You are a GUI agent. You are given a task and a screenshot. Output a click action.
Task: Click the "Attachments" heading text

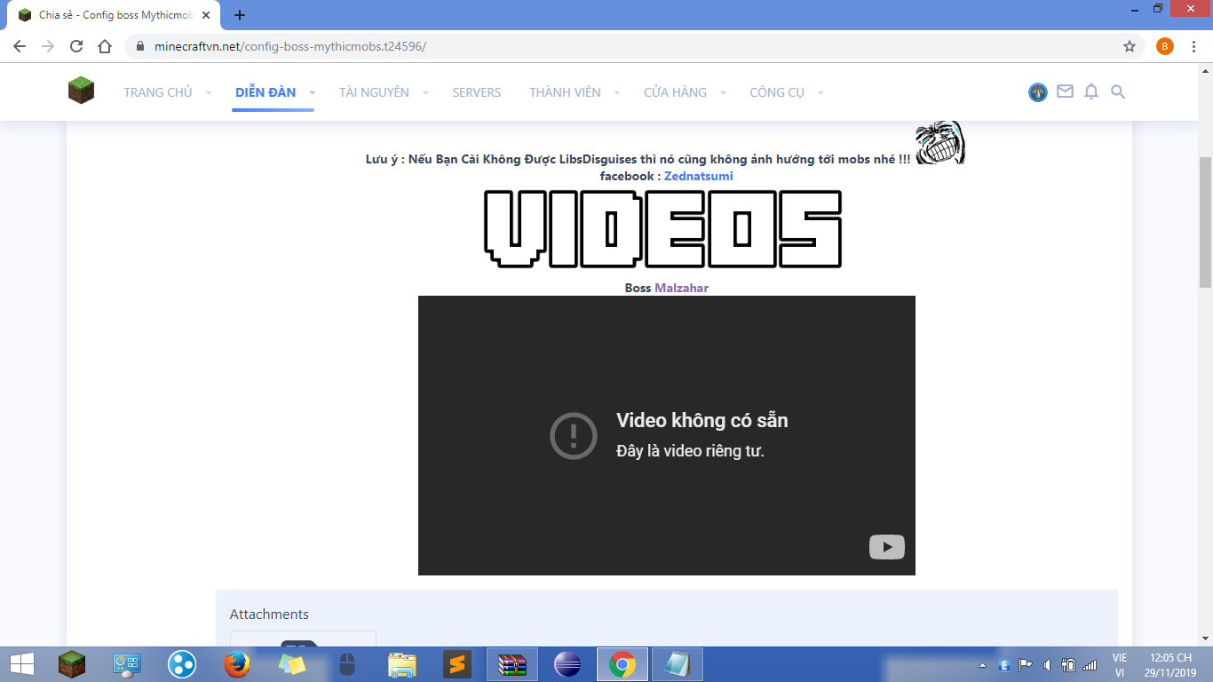(269, 615)
